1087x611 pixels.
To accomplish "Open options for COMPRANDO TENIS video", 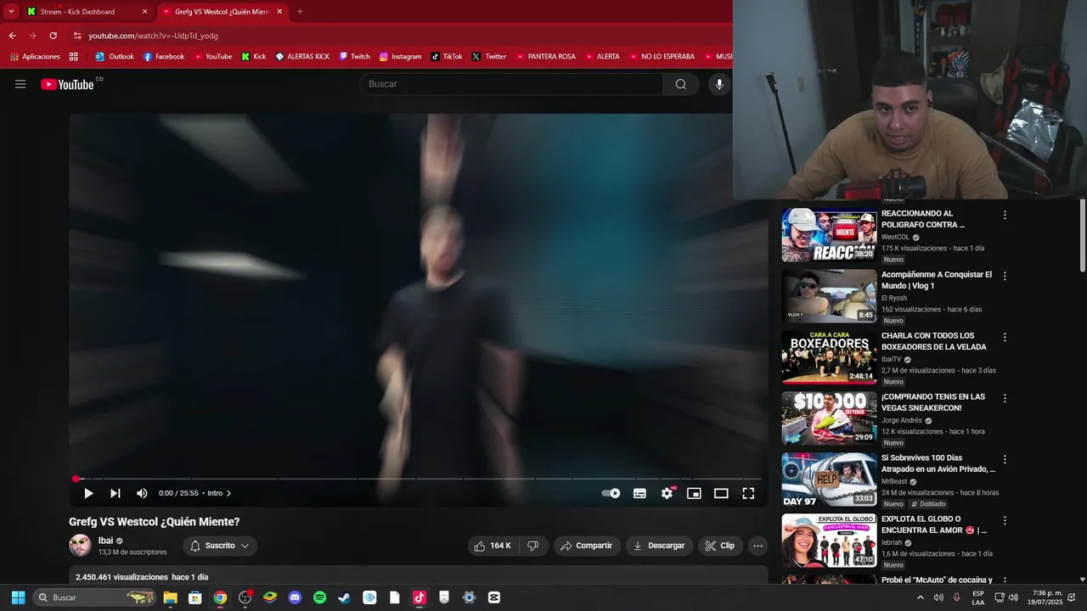I will tap(1005, 398).
